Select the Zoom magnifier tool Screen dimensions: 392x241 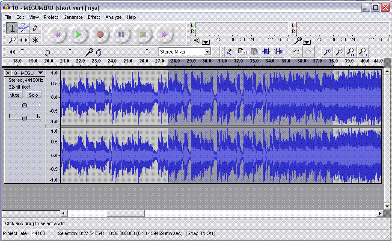point(12,40)
